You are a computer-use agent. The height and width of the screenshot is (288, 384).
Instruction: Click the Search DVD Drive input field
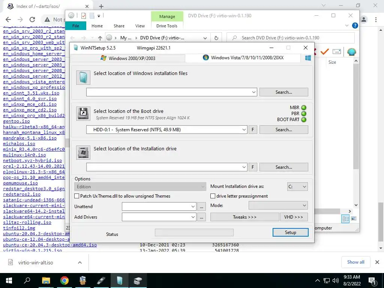click(x=291, y=38)
